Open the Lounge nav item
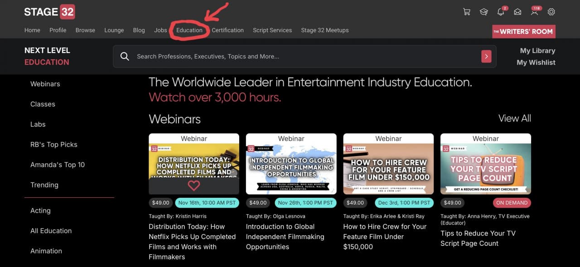Image resolution: width=580 pixels, height=267 pixels. point(114,30)
